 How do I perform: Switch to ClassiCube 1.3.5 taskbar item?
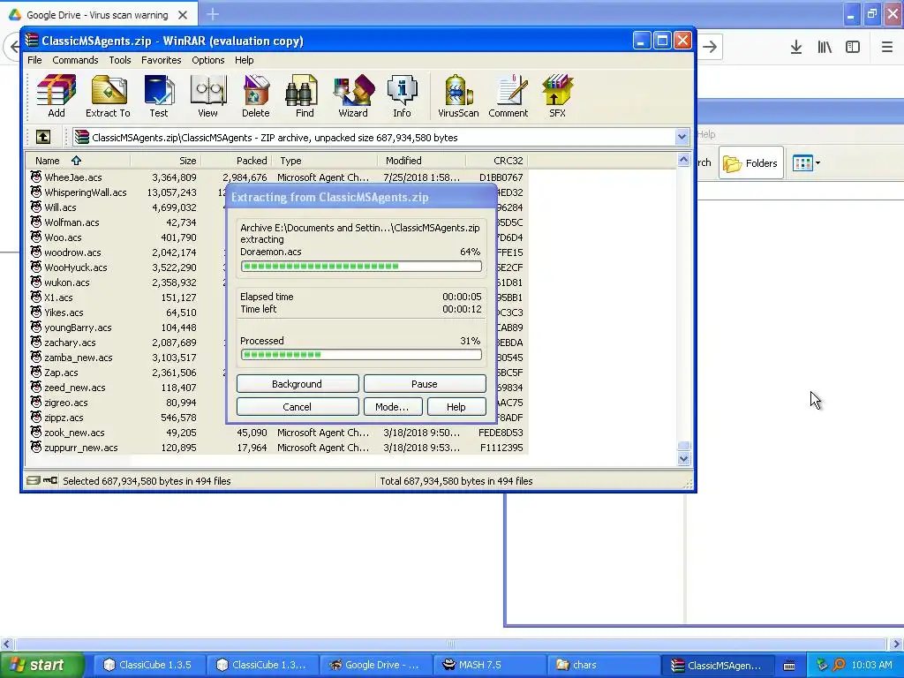148,666
